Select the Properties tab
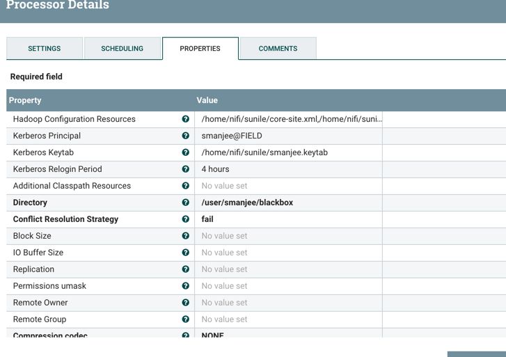Screen dimensions: 506x357 (x=200, y=49)
